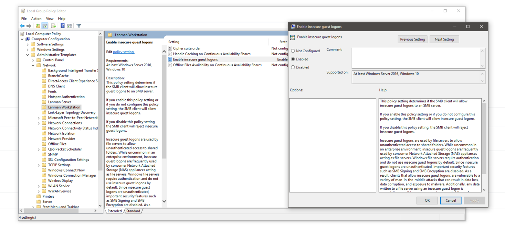505x232 pixels.
Task: Click the Up One Level folder icon
Action: pos(38,26)
